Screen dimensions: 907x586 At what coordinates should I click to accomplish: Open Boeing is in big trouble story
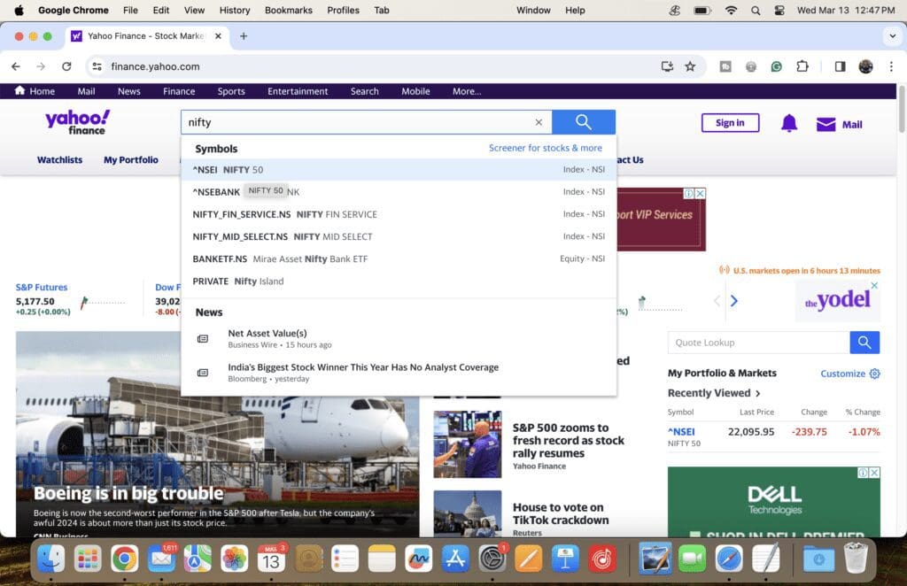[x=128, y=494]
